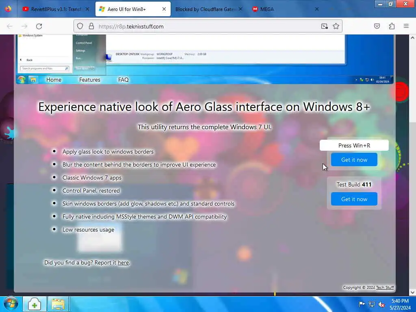Open the Home page nav item

54,80
